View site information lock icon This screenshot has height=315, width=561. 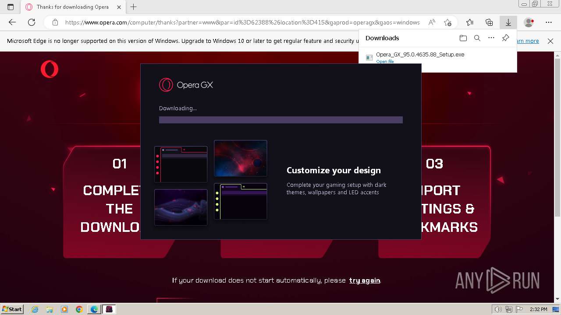point(55,22)
